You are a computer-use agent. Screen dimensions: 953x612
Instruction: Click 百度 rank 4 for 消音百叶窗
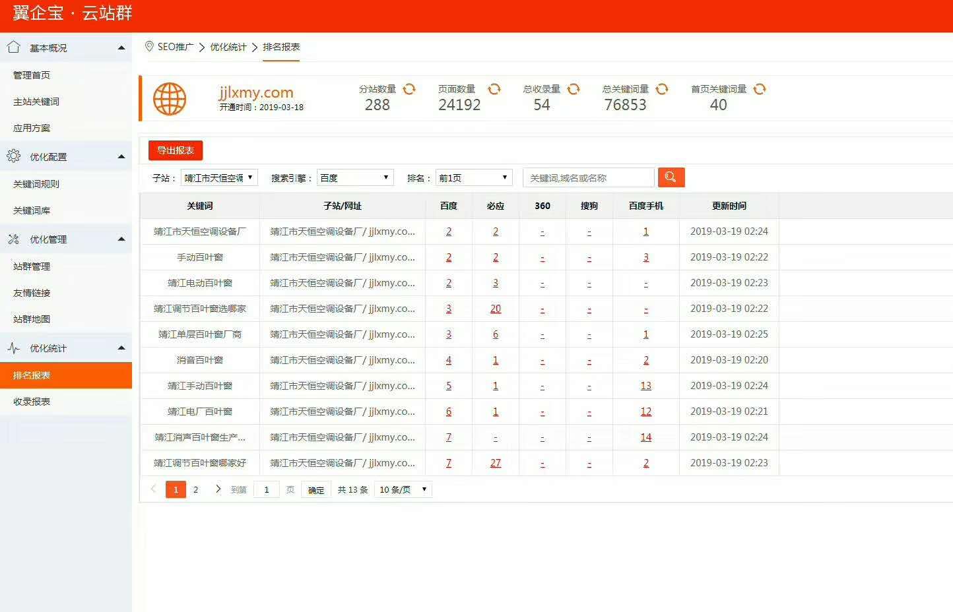[x=449, y=360]
